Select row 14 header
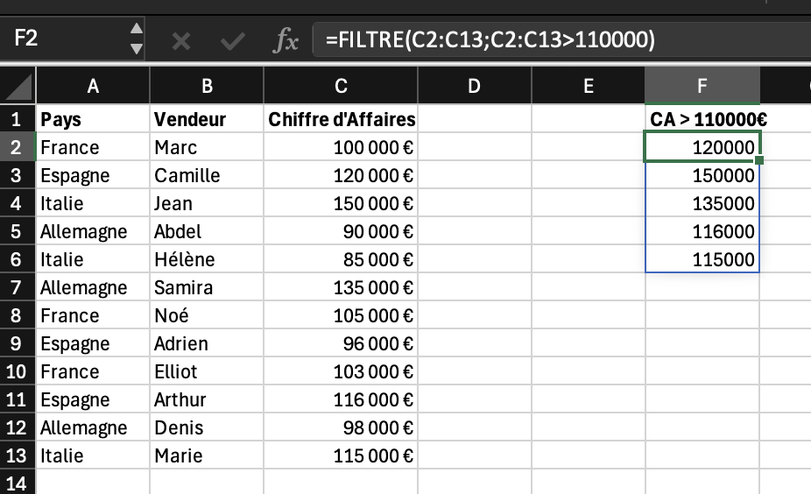 [x=17, y=483]
